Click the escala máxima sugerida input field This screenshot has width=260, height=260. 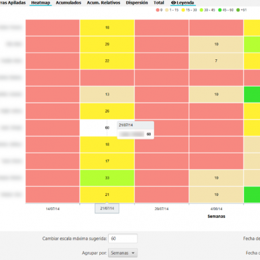click(x=123, y=239)
